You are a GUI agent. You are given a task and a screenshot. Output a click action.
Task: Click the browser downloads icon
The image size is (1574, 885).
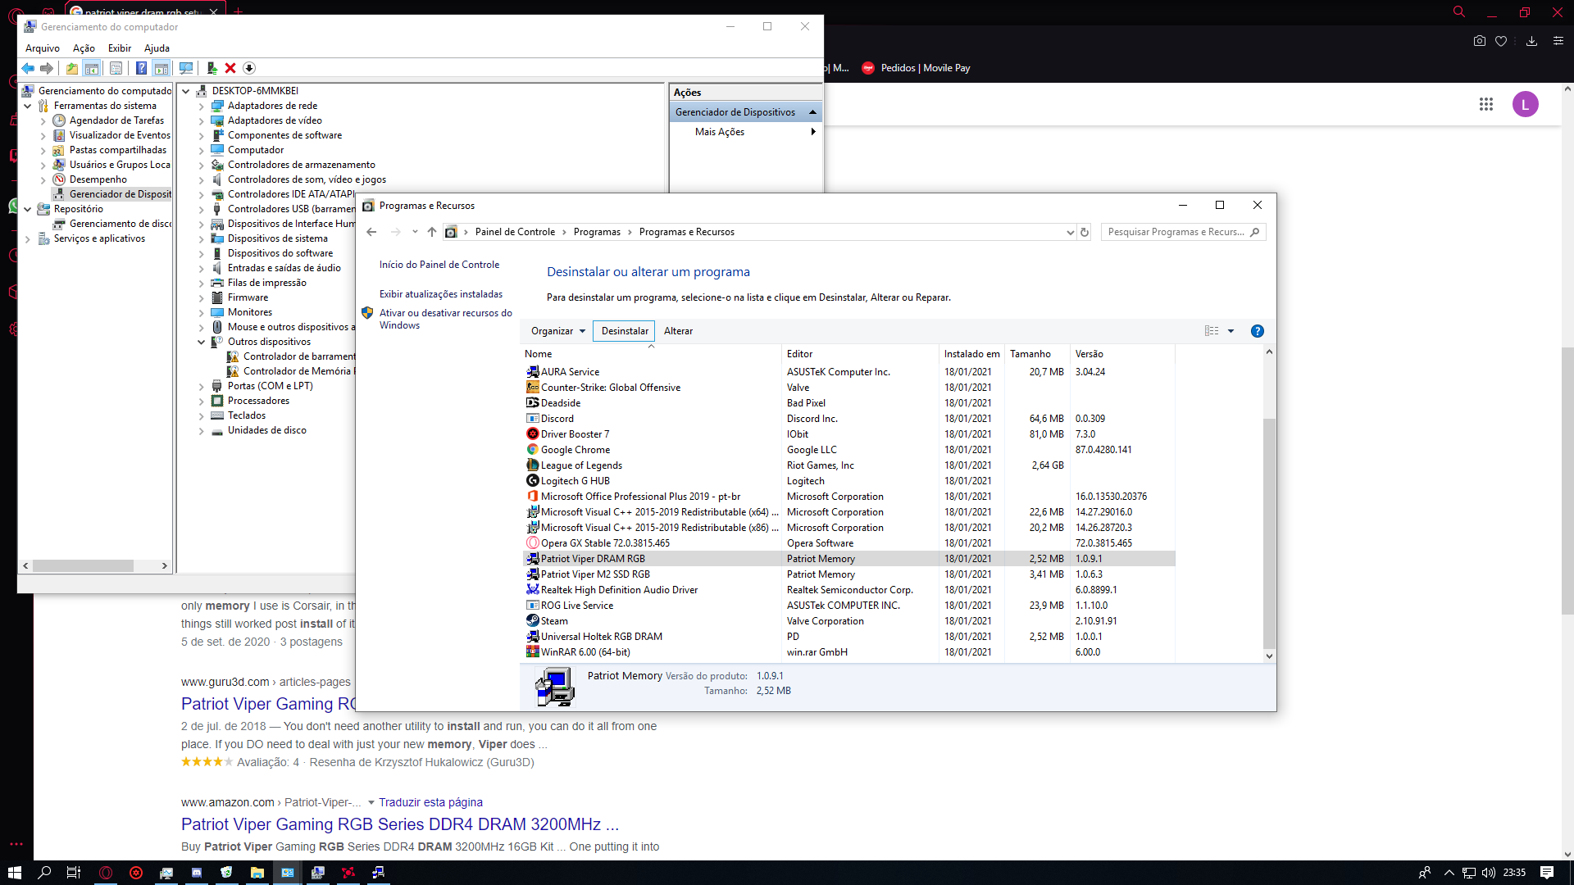[x=1531, y=41]
